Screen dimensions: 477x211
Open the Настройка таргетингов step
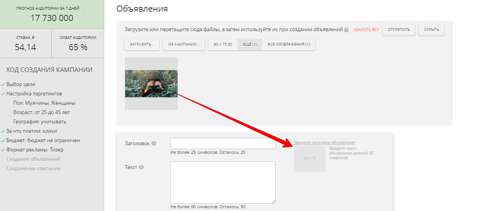[x=34, y=94]
